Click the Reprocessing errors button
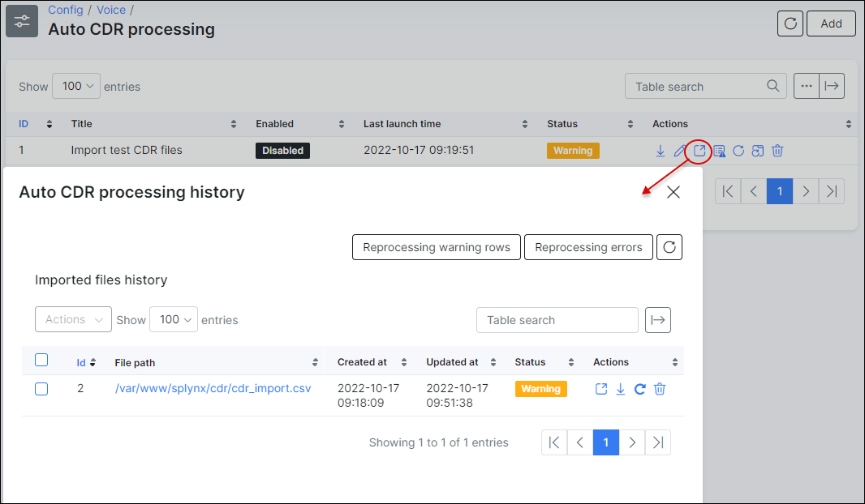865x504 pixels. (x=588, y=247)
